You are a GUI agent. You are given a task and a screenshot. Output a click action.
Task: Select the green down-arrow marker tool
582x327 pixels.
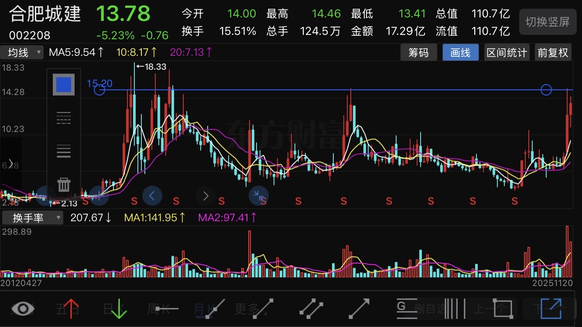(119, 309)
